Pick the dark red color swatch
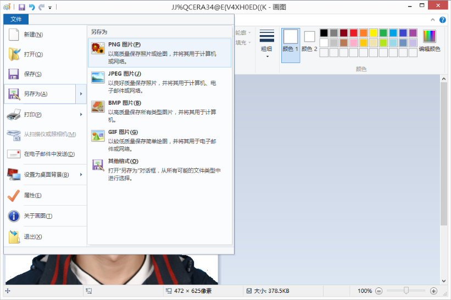 (x=344, y=33)
